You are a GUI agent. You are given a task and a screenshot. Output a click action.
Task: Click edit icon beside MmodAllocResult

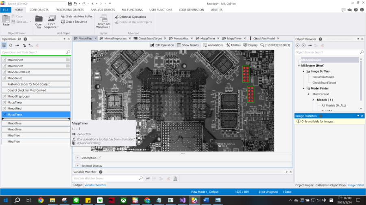point(4,72)
